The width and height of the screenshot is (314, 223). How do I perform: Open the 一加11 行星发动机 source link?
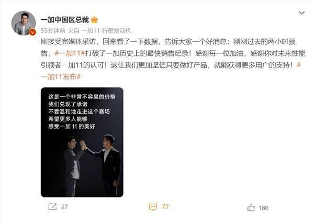pos(107,31)
